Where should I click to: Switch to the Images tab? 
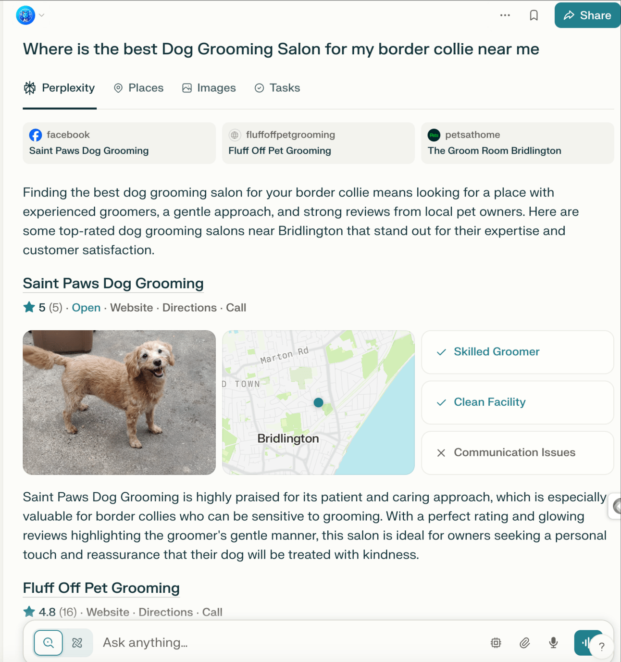tap(209, 88)
